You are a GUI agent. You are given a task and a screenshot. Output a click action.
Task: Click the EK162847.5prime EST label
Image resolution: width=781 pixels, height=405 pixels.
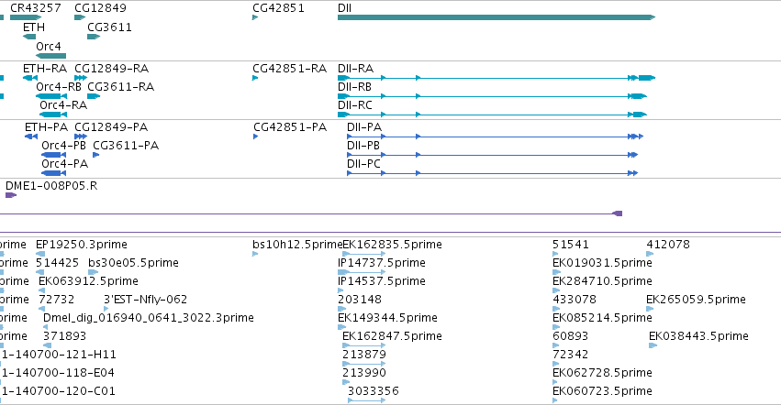(393, 336)
